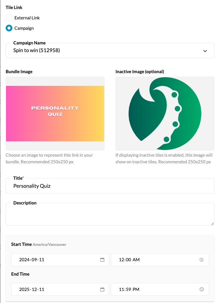
Task: Click the green logo inactive image
Action: pos(165,114)
